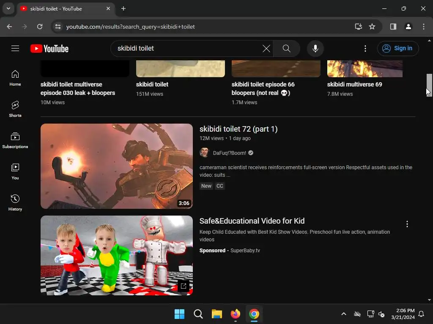Click the Sign in button
The height and width of the screenshot is (324, 433).
click(x=397, y=49)
